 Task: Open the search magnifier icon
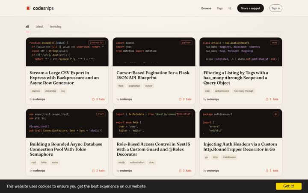230,8
